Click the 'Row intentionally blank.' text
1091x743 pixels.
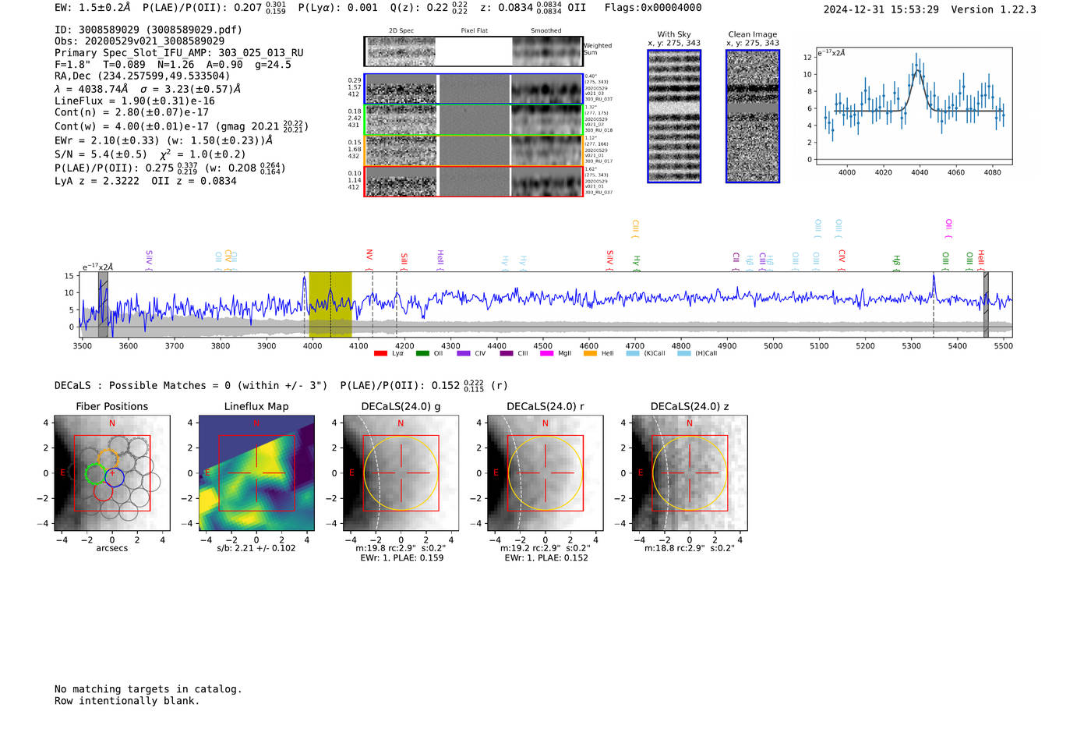pos(127,701)
